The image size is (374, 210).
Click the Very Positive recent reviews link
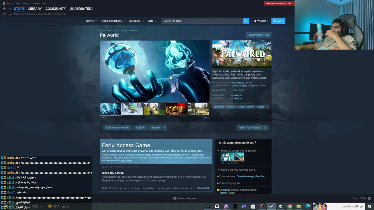238,83
